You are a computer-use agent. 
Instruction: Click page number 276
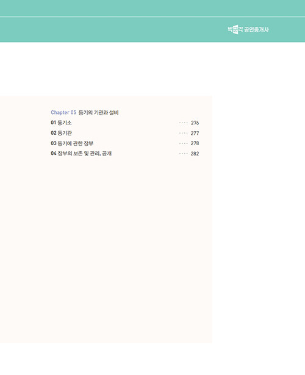coord(195,123)
